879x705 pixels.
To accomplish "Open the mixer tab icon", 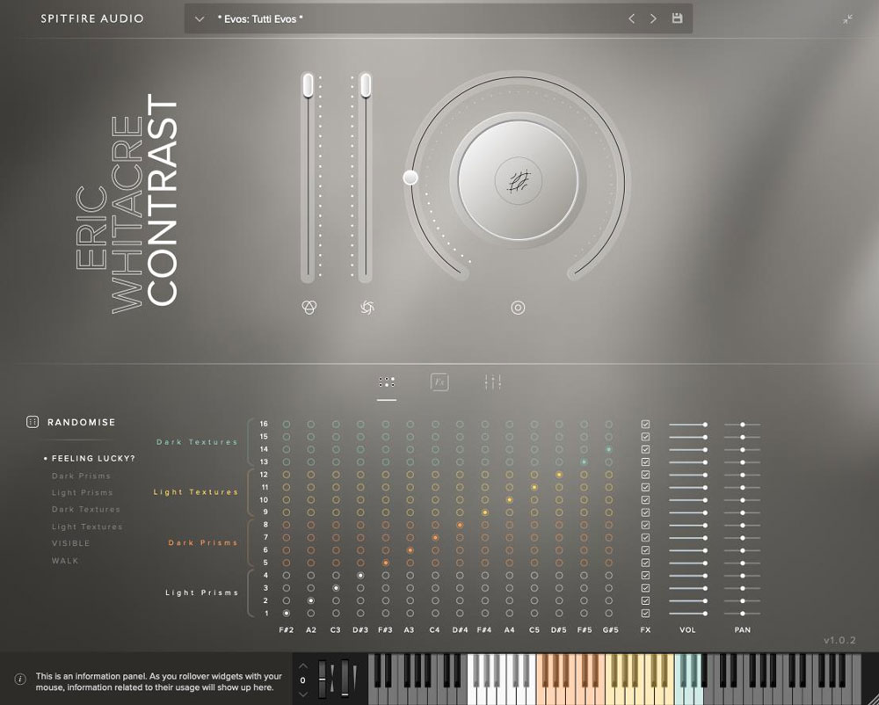I will (x=493, y=382).
